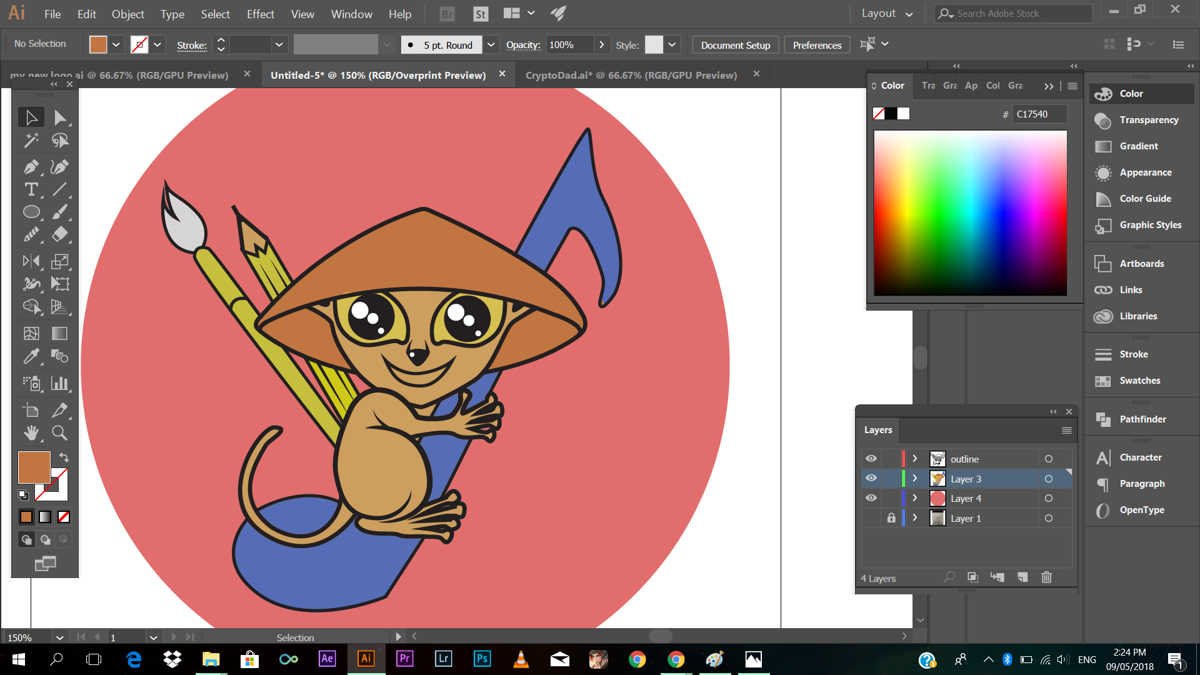
Task: Open the Pathfinder panel
Action: pyautogui.click(x=1142, y=419)
